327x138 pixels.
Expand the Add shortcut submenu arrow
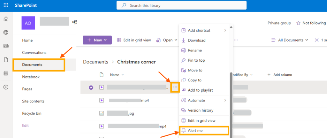tap(225, 30)
